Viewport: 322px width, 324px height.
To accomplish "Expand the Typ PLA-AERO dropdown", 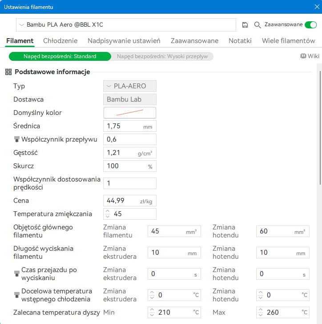I will [x=130, y=86].
